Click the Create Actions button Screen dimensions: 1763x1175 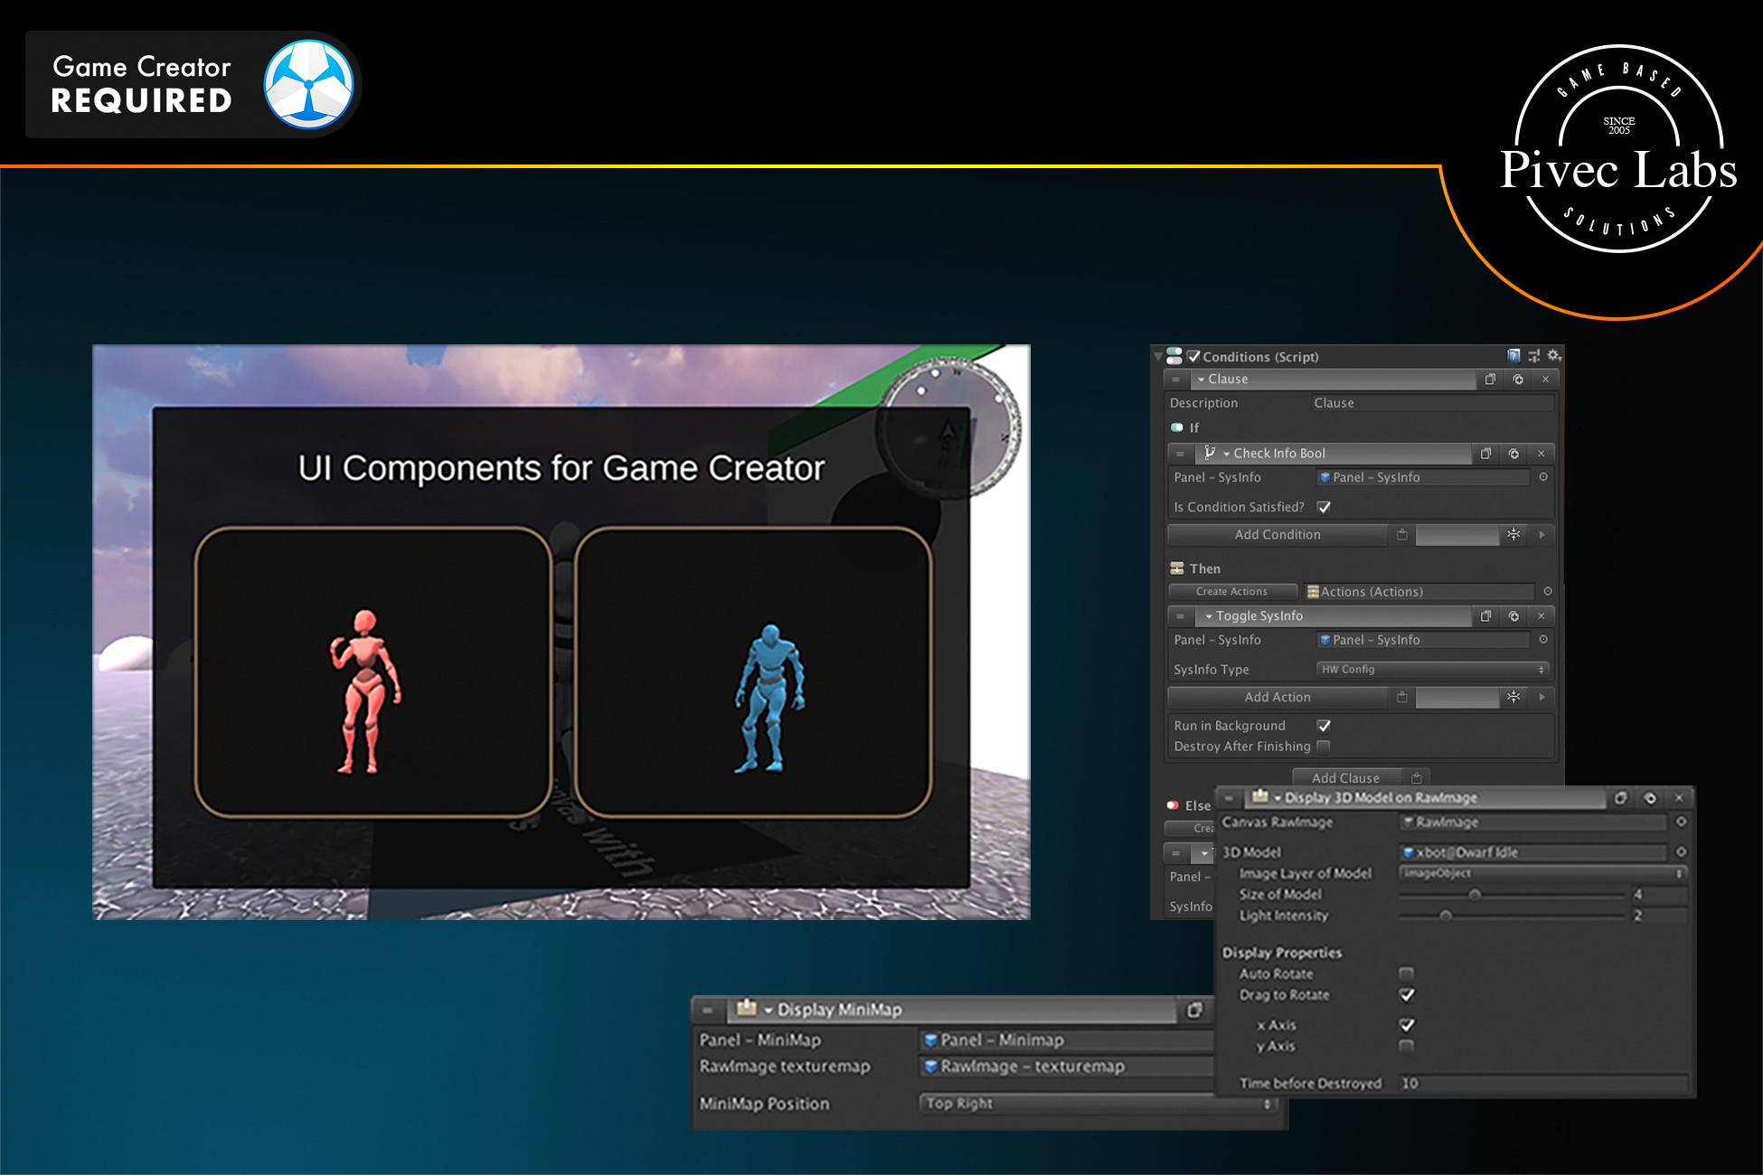pyautogui.click(x=1231, y=592)
